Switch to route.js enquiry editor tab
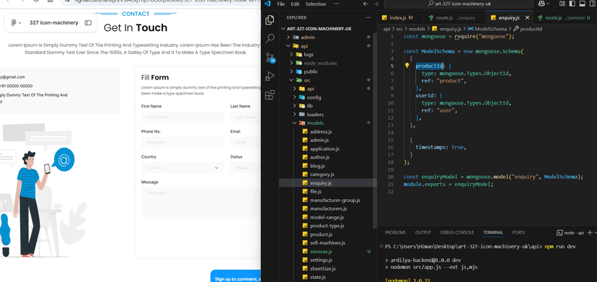The width and height of the screenshot is (597, 282). [455, 17]
